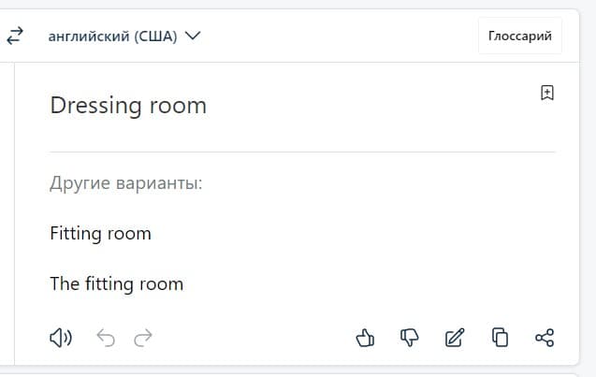
Task: Open the Глоссарий panel
Action: (x=520, y=36)
